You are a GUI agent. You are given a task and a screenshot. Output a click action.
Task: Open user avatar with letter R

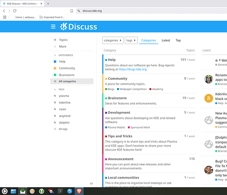click(x=209, y=98)
